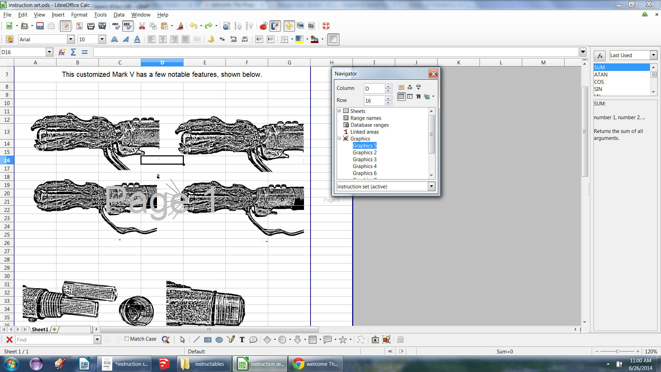
Task: Open the Last Used function category dropdown
Action: coord(653,55)
